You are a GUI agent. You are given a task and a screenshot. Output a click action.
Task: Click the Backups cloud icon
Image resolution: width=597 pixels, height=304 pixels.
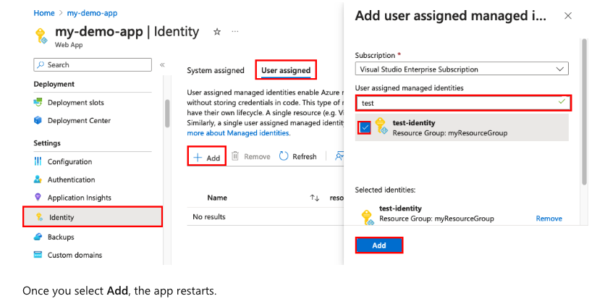pyautogui.click(x=38, y=237)
